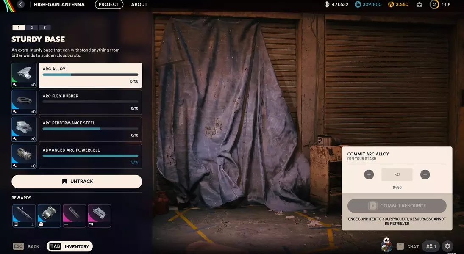Open the mail envelope icon
The width and height of the screenshot is (464, 254).
click(419, 5)
